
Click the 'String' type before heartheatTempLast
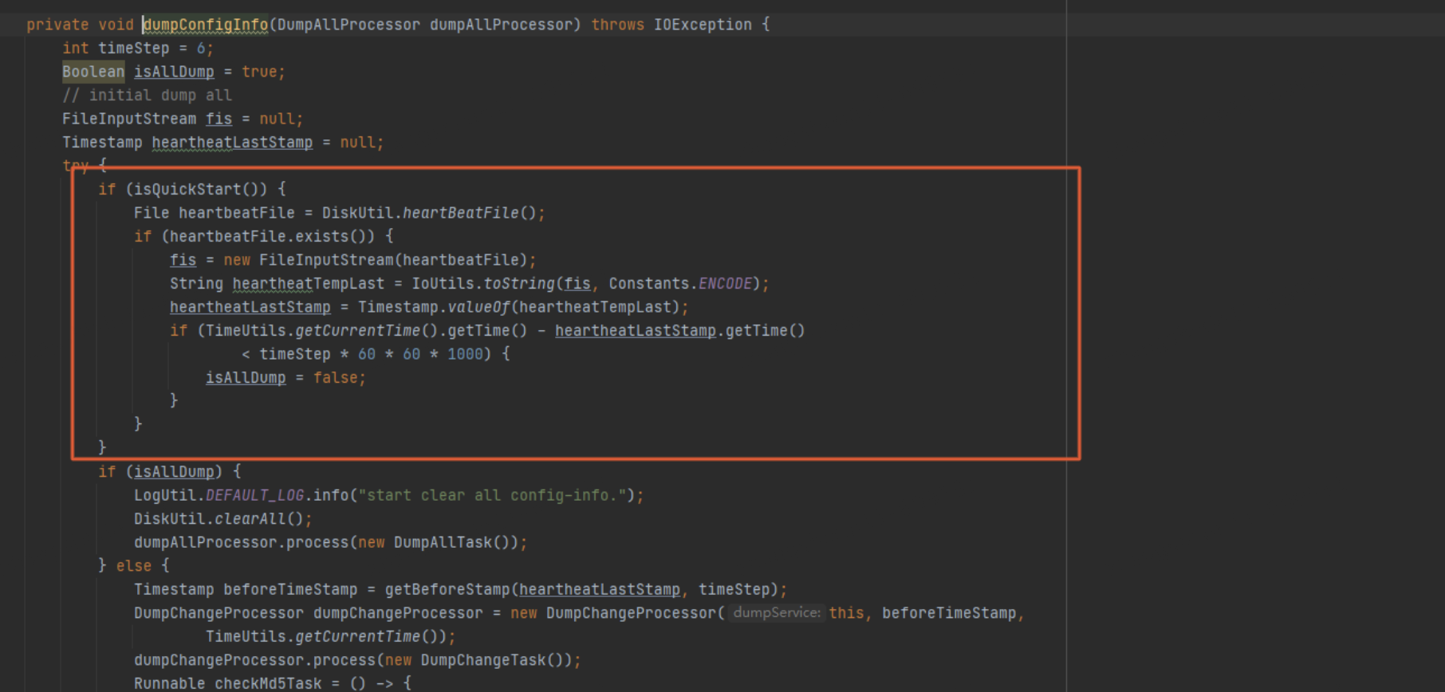196,283
